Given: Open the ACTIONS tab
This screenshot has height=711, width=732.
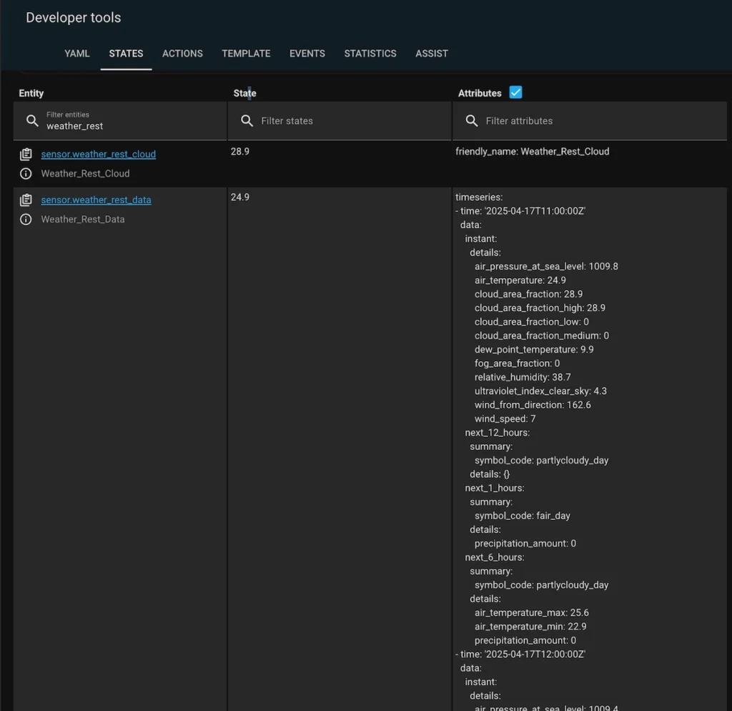Looking at the screenshot, I should 182,54.
